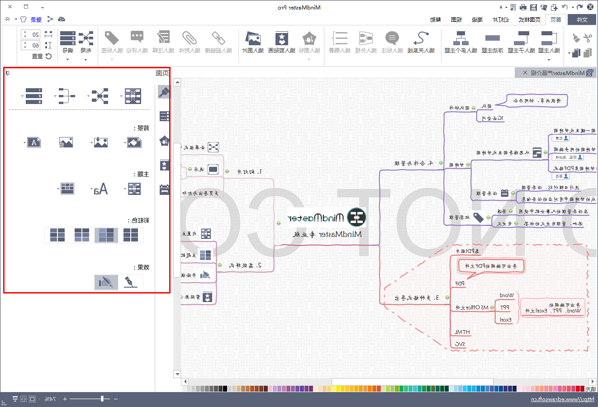Image resolution: width=598 pixels, height=407 pixels.
Task: Click the 插入外框 (Boundary) ribbon icon
Action: pyautogui.click(x=365, y=39)
